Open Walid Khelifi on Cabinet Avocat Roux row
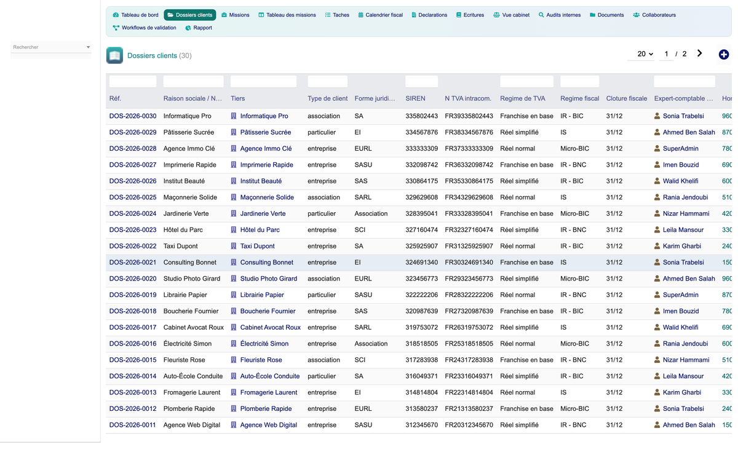Image resolution: width=738 pixels, height=457 pixels. coord(681,328)
